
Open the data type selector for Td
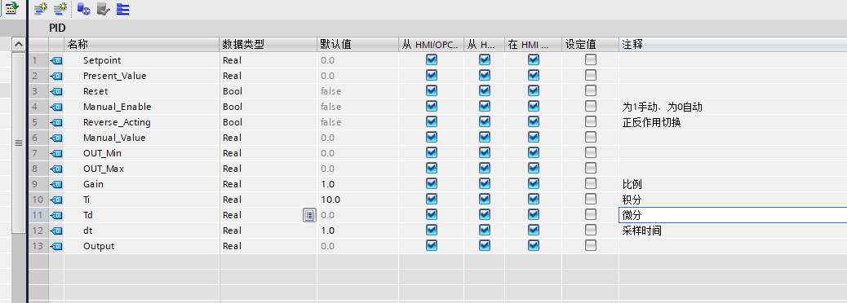[x=309, y=216]
